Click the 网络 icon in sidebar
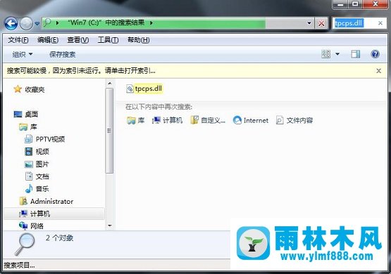This screenshot has width=391, height=274. [x=23, y=226]
